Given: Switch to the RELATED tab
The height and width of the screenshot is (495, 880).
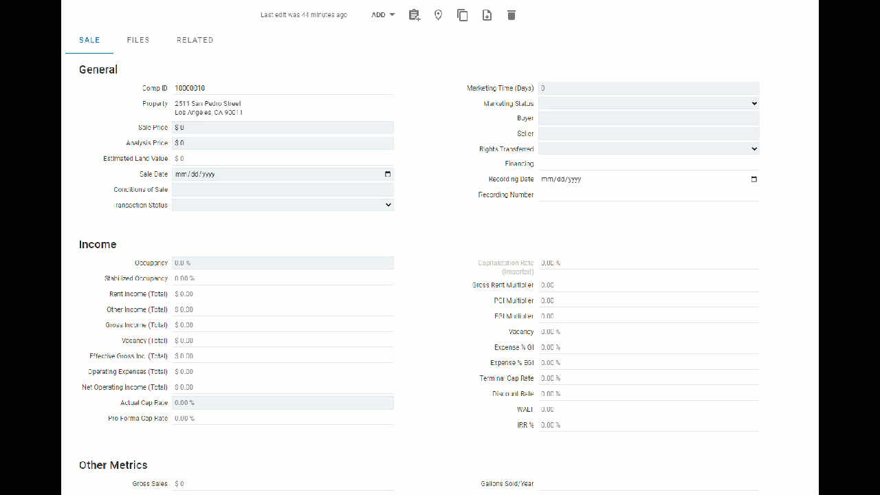Looking at the screenshot, I should coord(195,40).
